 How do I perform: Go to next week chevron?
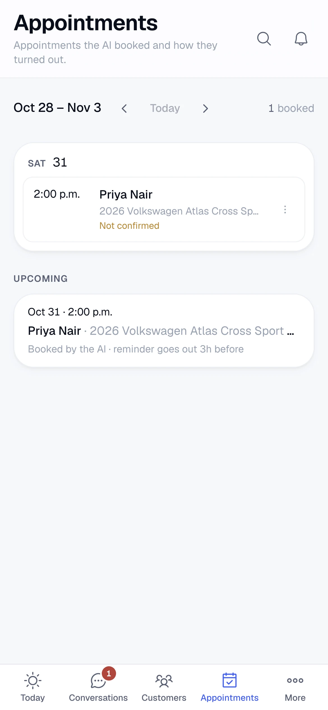[x=205, y=109]
